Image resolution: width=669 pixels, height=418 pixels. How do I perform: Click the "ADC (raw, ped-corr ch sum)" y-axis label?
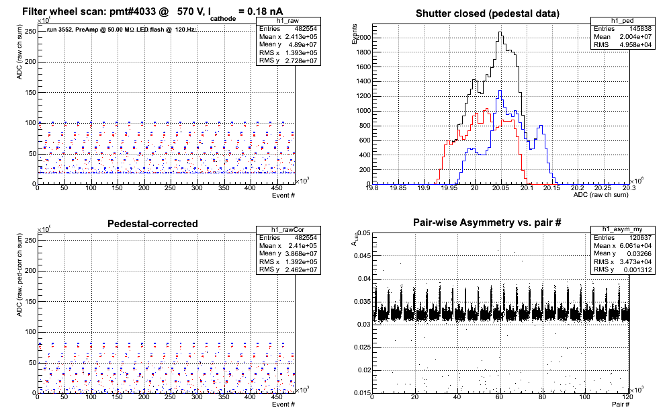click(19, 276)
